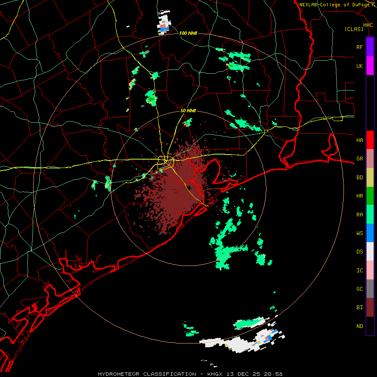Click the DS white legend swatch
The image size is (377, 377).
pos(370,251)
